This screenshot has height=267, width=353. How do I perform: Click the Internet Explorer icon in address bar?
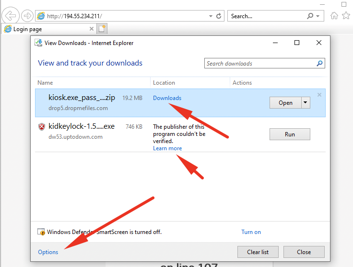tap(41, 16)
